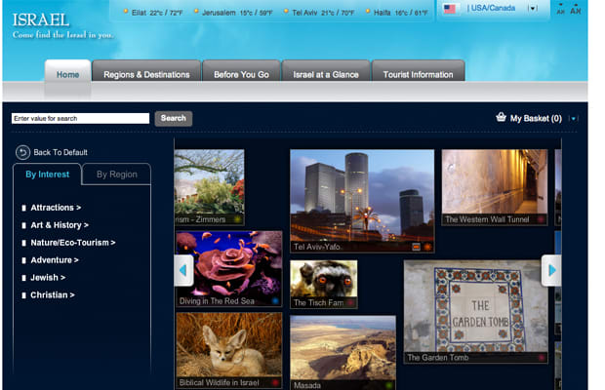The image size is (605, 390).
Task: Expand the My Basket dropdown arrow
Action: pos(574,119)
